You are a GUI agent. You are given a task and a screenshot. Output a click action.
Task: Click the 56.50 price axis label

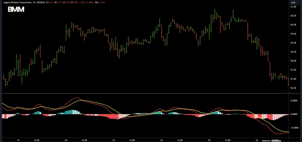(293, 88)
